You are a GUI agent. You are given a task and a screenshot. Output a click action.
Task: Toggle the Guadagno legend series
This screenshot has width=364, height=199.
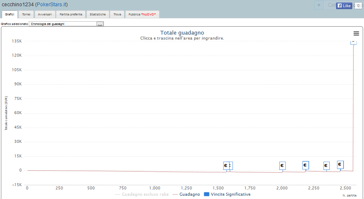click(186, 194)
